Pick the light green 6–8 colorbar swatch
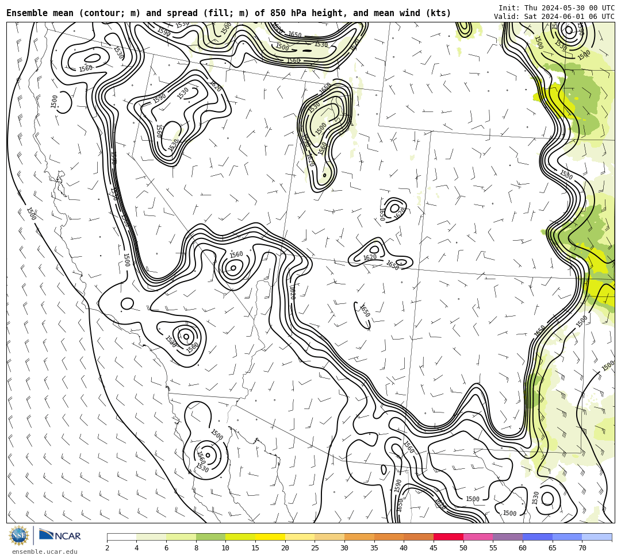The width and height of the screenshot is (621, 559). (x=181, y=537)
